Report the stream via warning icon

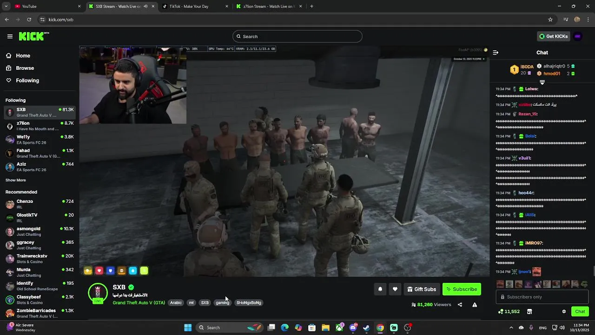click(475, 305)
